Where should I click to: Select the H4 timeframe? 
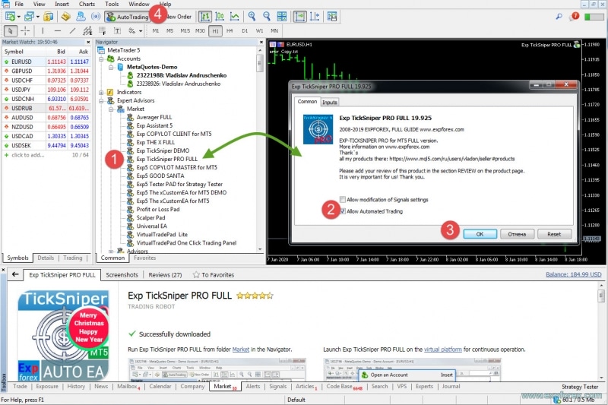(x=230, y=30)
